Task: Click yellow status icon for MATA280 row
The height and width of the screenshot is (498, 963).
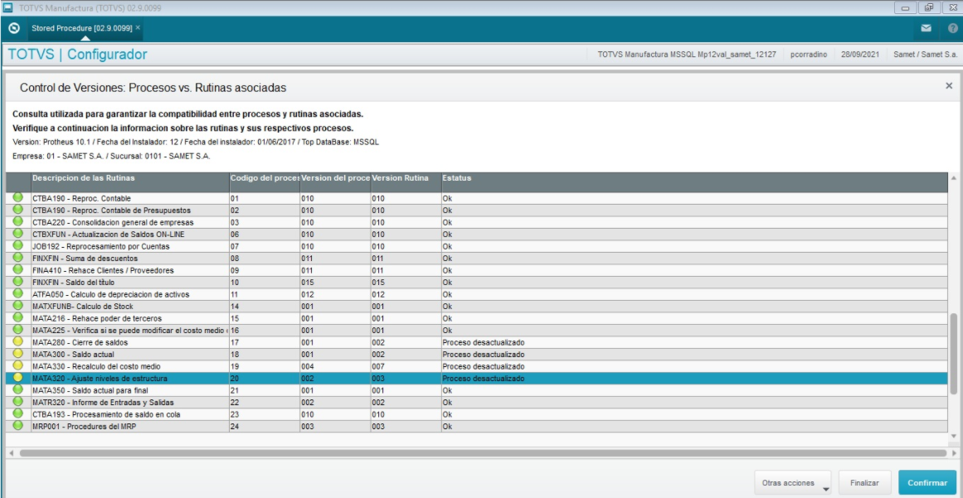Action: tap(17, 341)
